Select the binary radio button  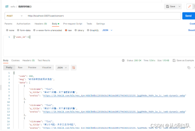[76, 30]
